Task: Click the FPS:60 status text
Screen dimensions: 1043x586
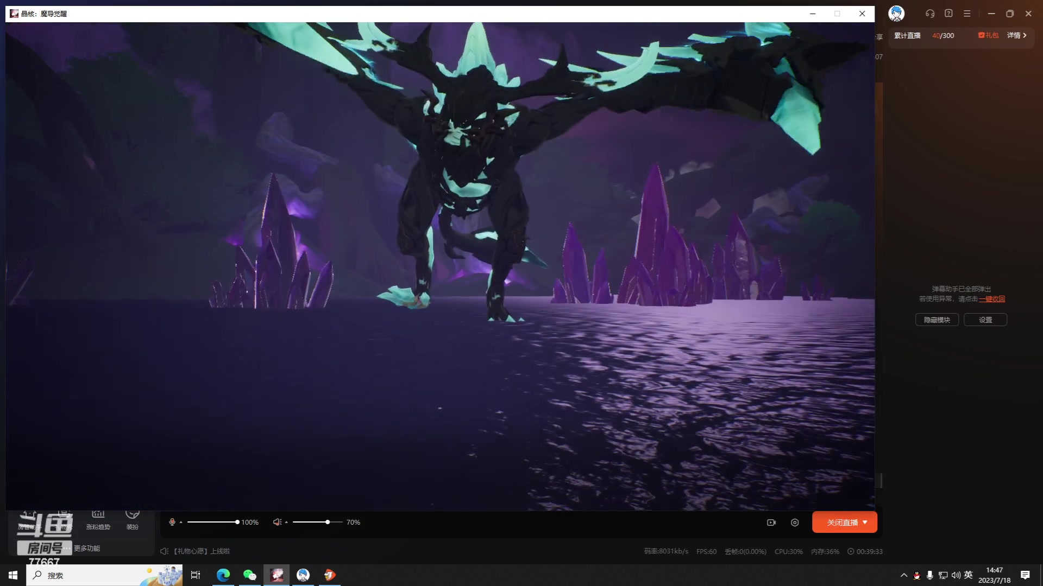Action: tap(706, 551)
